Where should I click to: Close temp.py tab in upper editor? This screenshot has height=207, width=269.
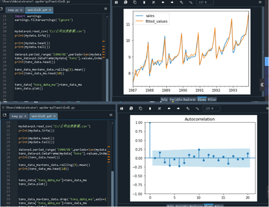coord(21,10)
